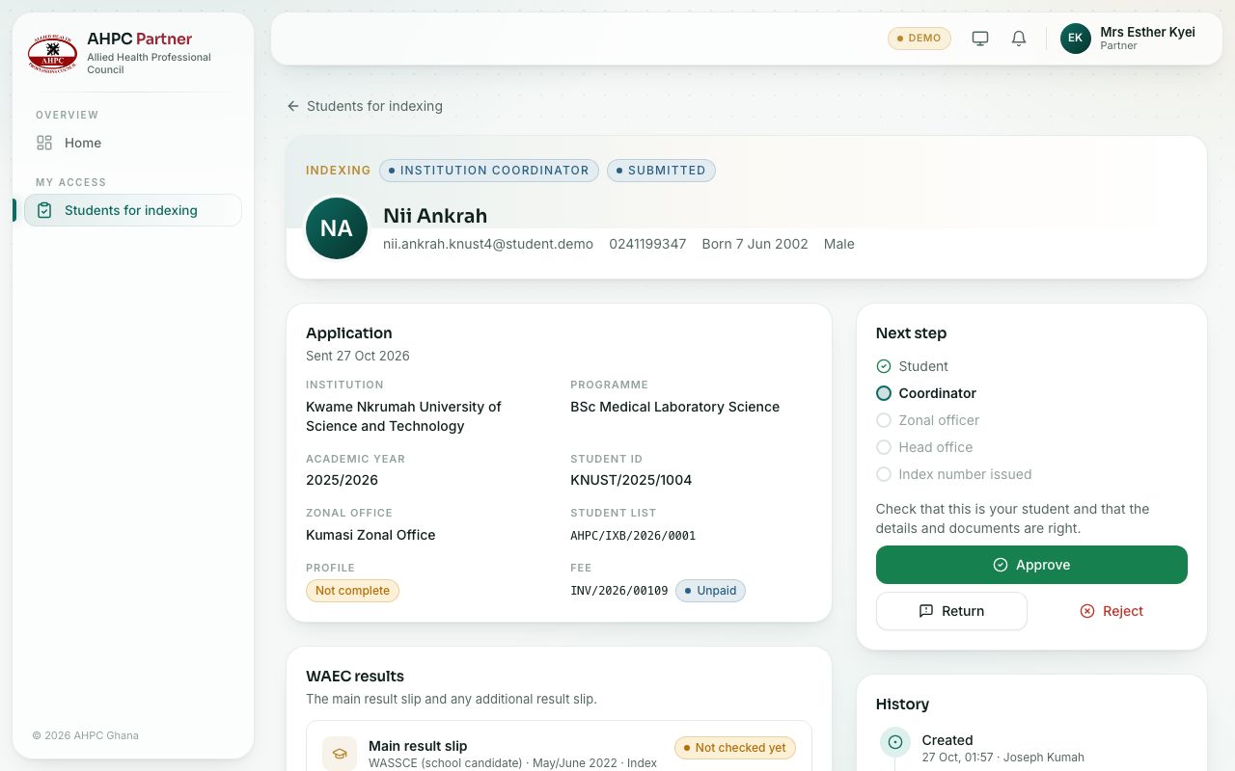
Task: Click the Unpaid fee badge
Action: (x=710, y=591)
